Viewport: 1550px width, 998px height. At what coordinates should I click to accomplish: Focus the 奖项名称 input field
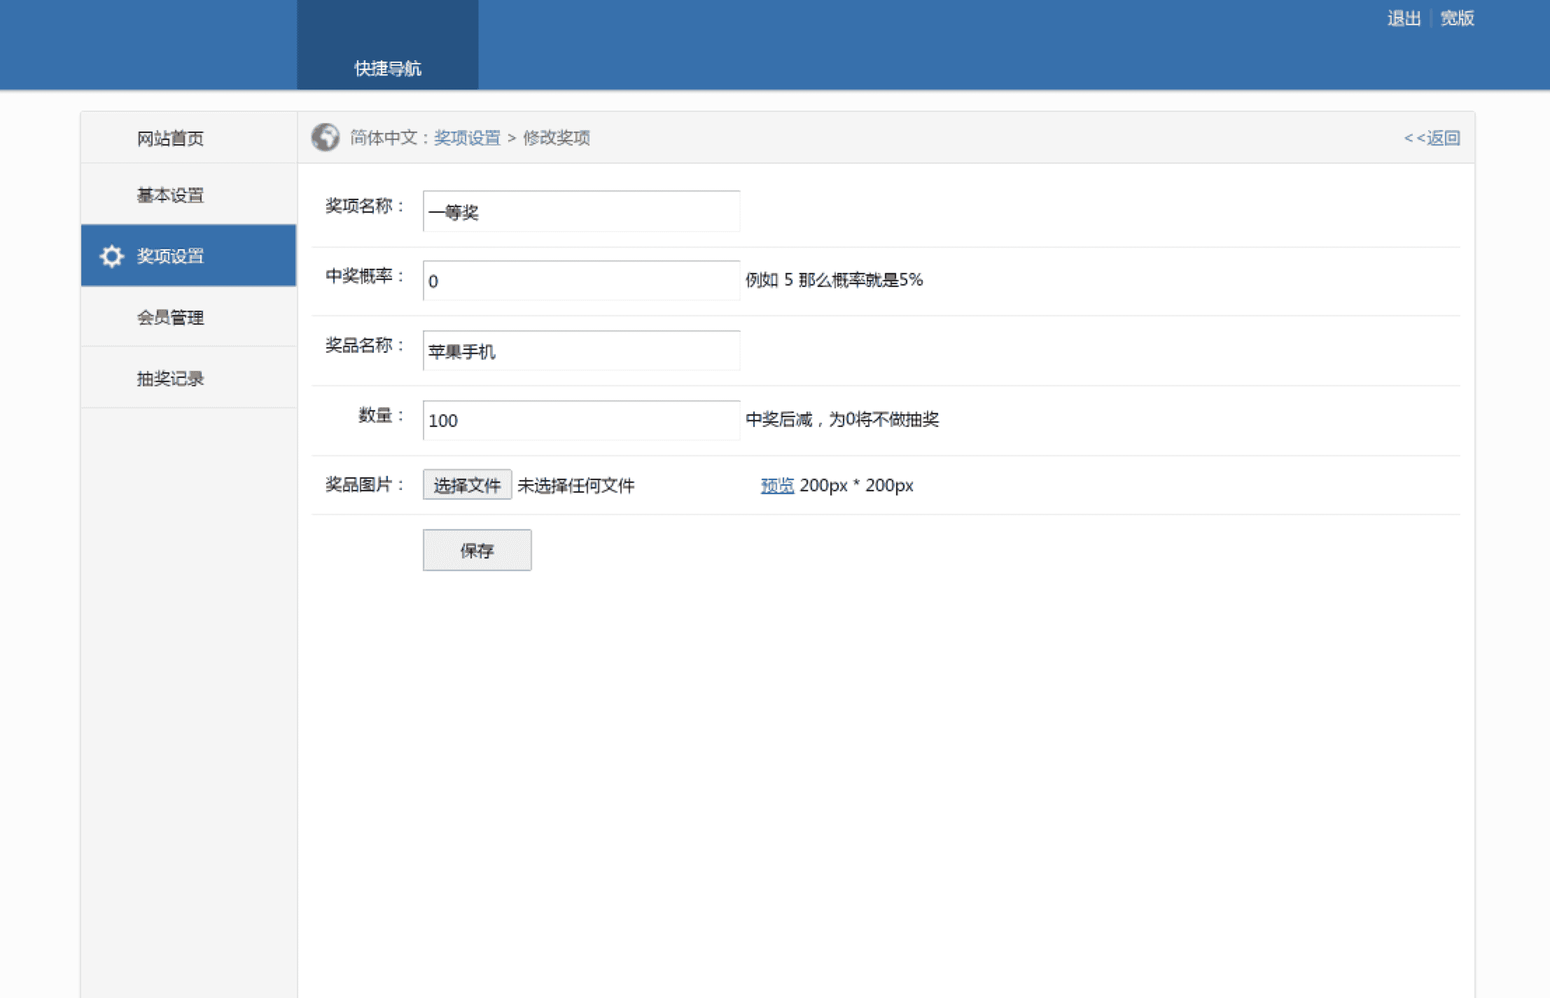(581, 211)
